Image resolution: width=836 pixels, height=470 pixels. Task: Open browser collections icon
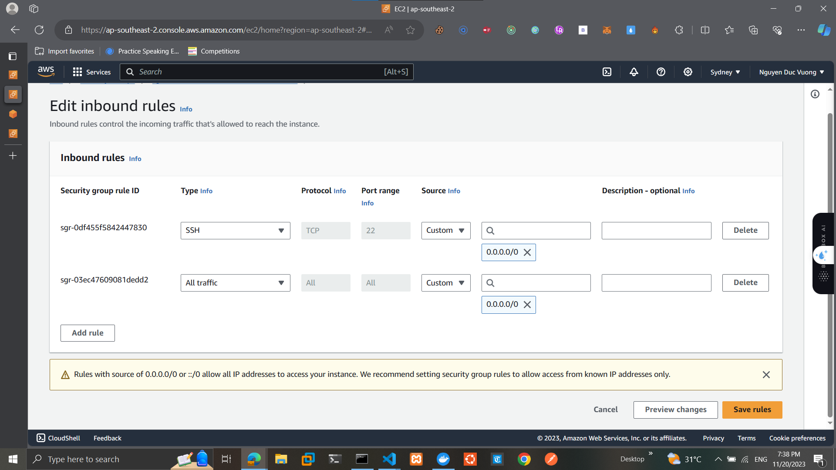(x=753, y=30)
